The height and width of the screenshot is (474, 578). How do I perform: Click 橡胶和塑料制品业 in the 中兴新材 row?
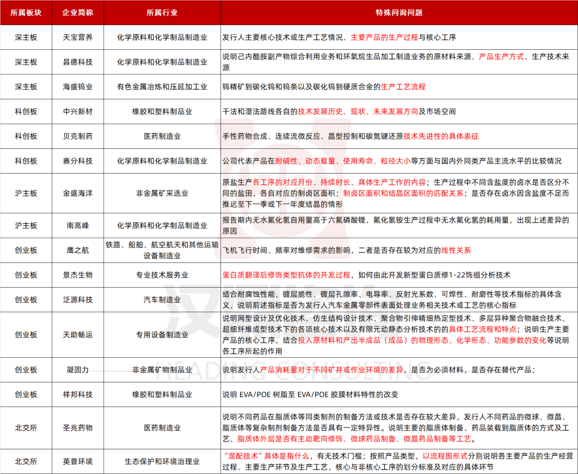(x=162, y=111)
